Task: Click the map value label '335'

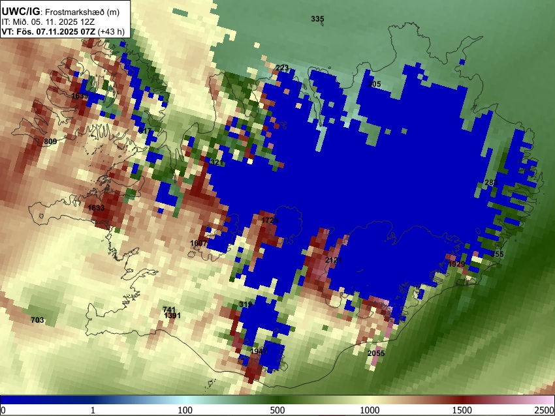Action: click(x=317, y=19)
